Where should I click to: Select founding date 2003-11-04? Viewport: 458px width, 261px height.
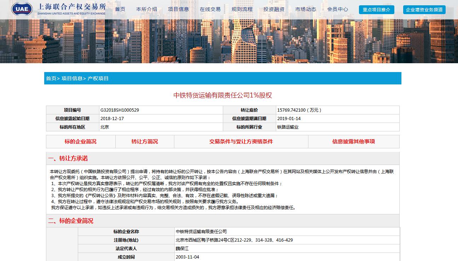pyautogui.click(x=187, y=257)
